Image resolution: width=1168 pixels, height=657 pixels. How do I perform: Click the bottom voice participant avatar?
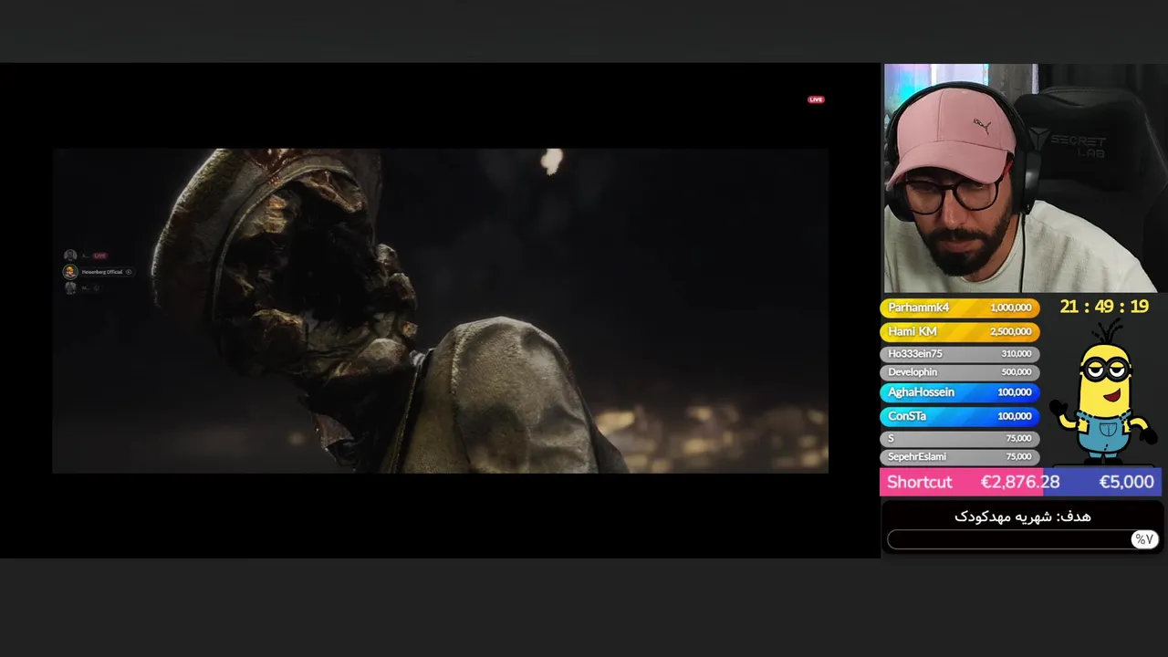[x=70, y=287]
